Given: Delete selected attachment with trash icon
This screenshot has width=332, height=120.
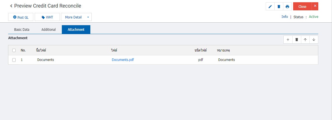Looking at the screenshot, I should 296,40.
